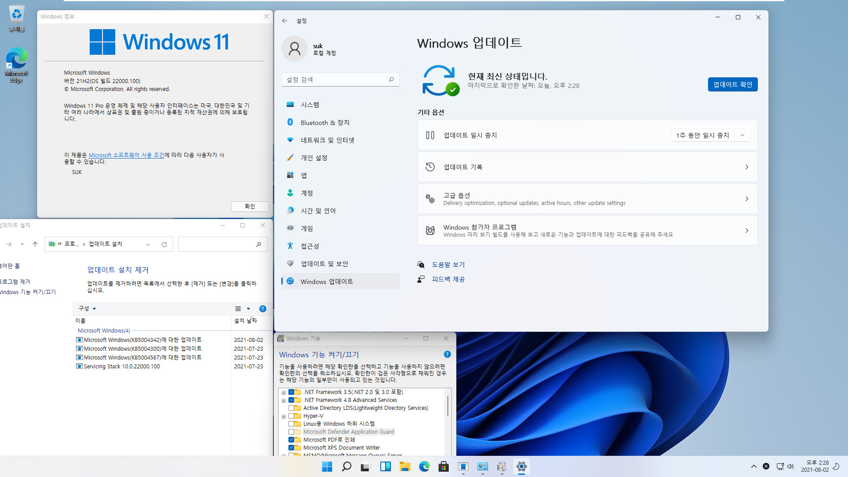
Task: Toggle .NET Framework 3.5 checkbox
Action: coord(291,392)
